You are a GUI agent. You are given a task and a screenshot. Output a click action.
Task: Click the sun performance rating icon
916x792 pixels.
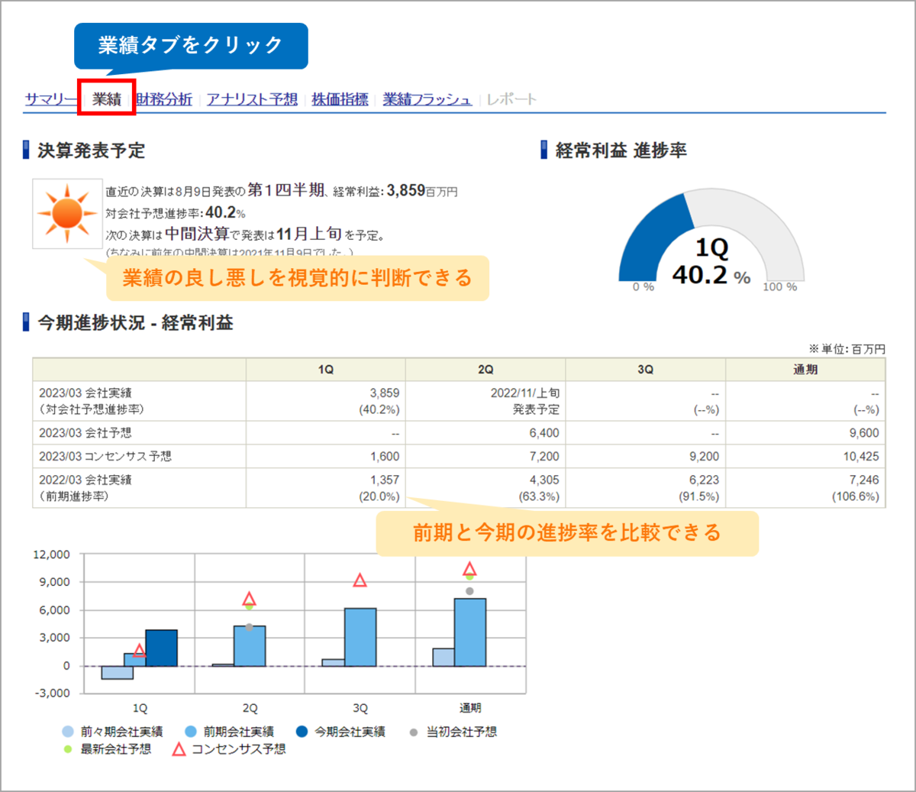(x=66, y=214)
